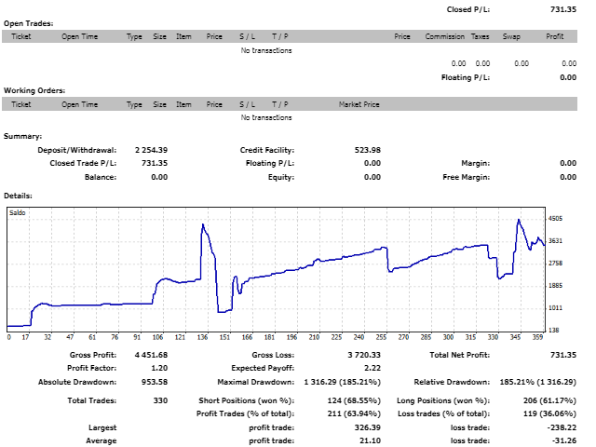Screen dimensions: 596x447
Task: Select the Total Net Profit value 731.35
Action: (x=562, y=355)
